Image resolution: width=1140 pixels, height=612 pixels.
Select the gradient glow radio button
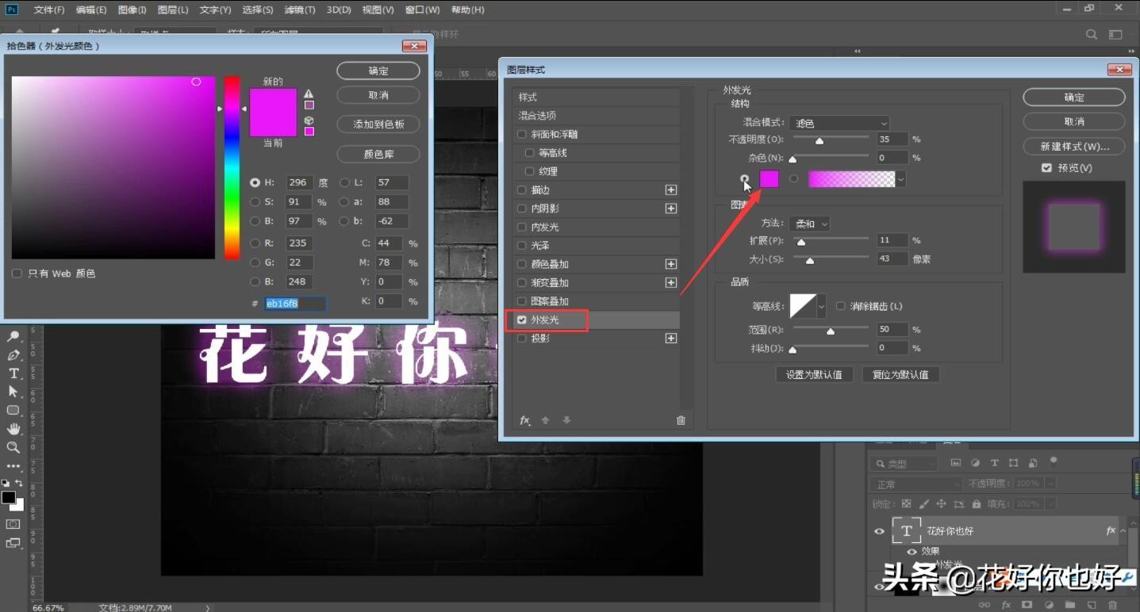(x=794, y=179)
